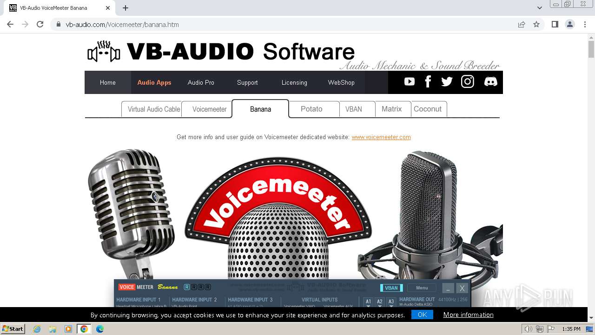This screenshot has height=335, width=595.
Task: Accept cookies with the OK button
Action: 422,315
